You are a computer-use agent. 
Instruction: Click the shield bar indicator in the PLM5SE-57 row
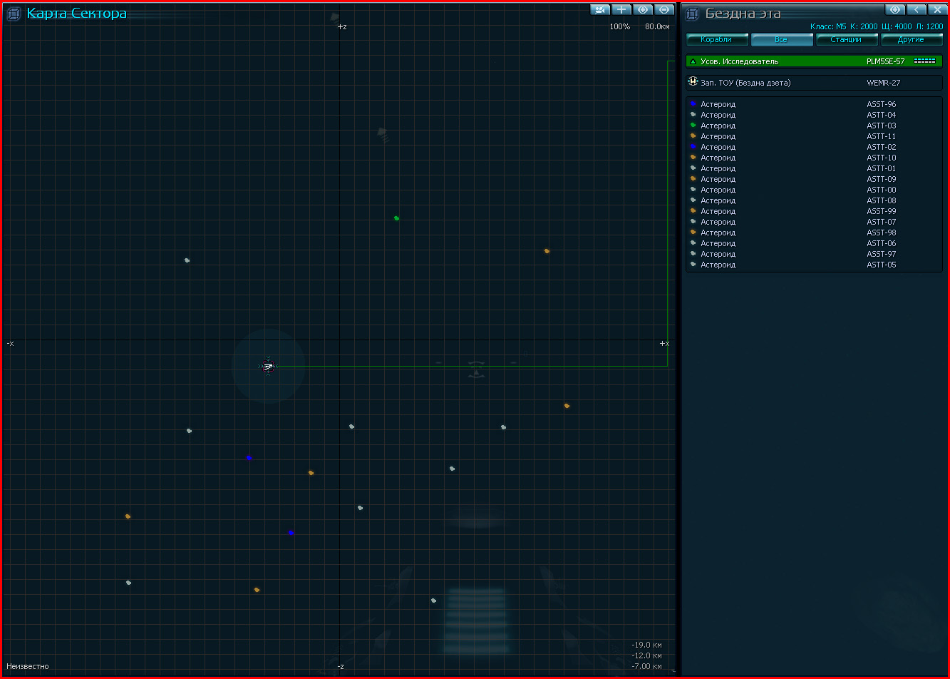(924, 61)
